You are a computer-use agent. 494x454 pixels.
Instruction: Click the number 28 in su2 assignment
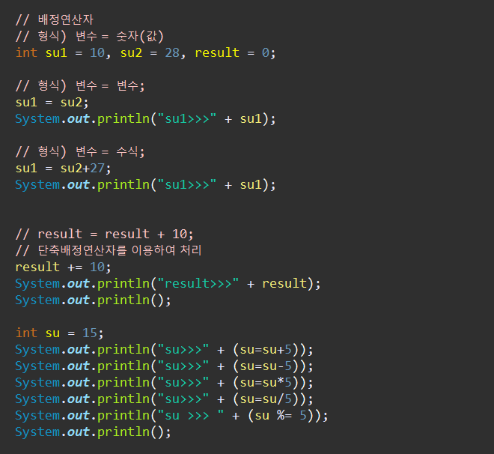coord(172,52)
